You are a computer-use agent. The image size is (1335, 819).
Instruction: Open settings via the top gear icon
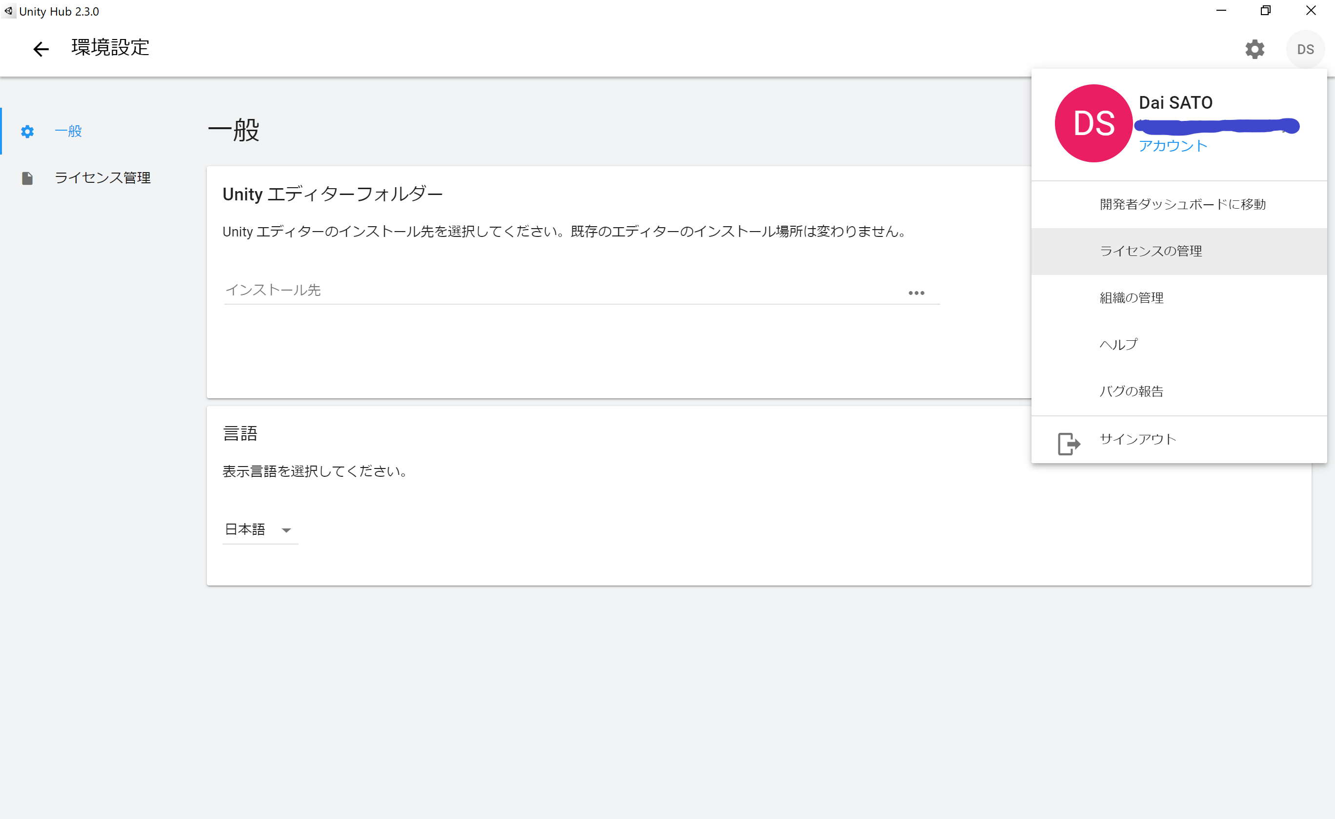point(1254,49)
